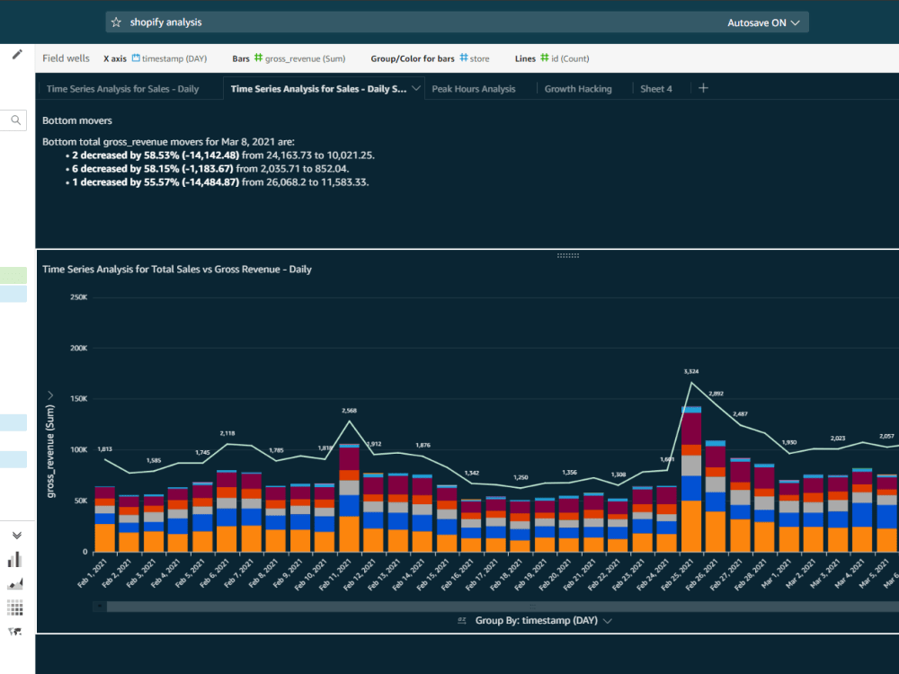Collapse the visual types panel with double chevron
Viewport: 899px width, 674px height.
point(16,534)
